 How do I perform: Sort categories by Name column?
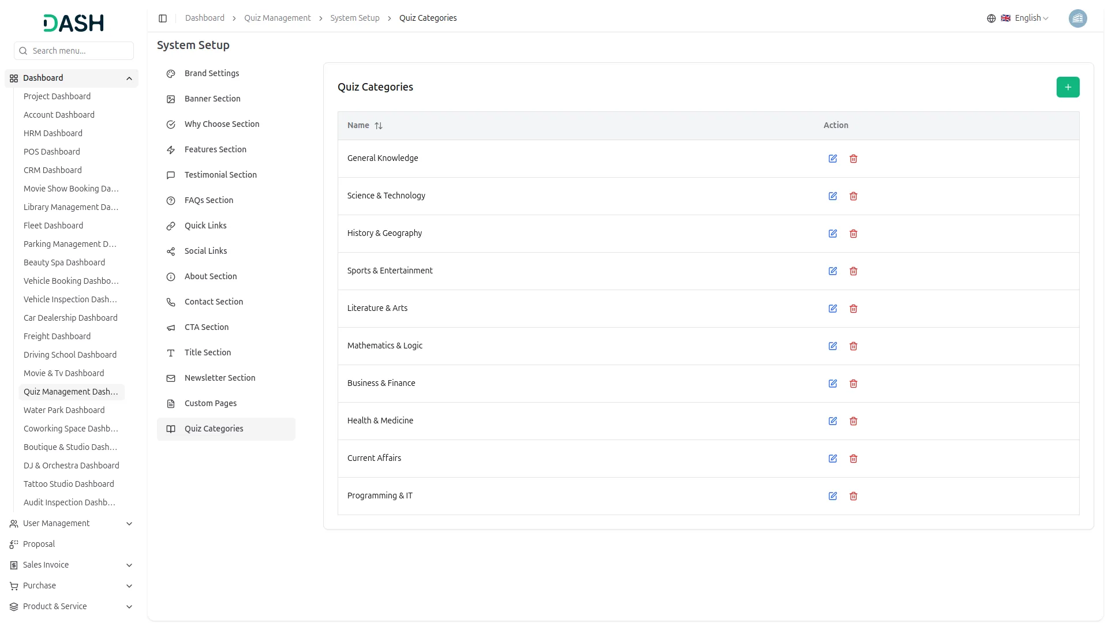pyautogui.click(x=378, y=126)
